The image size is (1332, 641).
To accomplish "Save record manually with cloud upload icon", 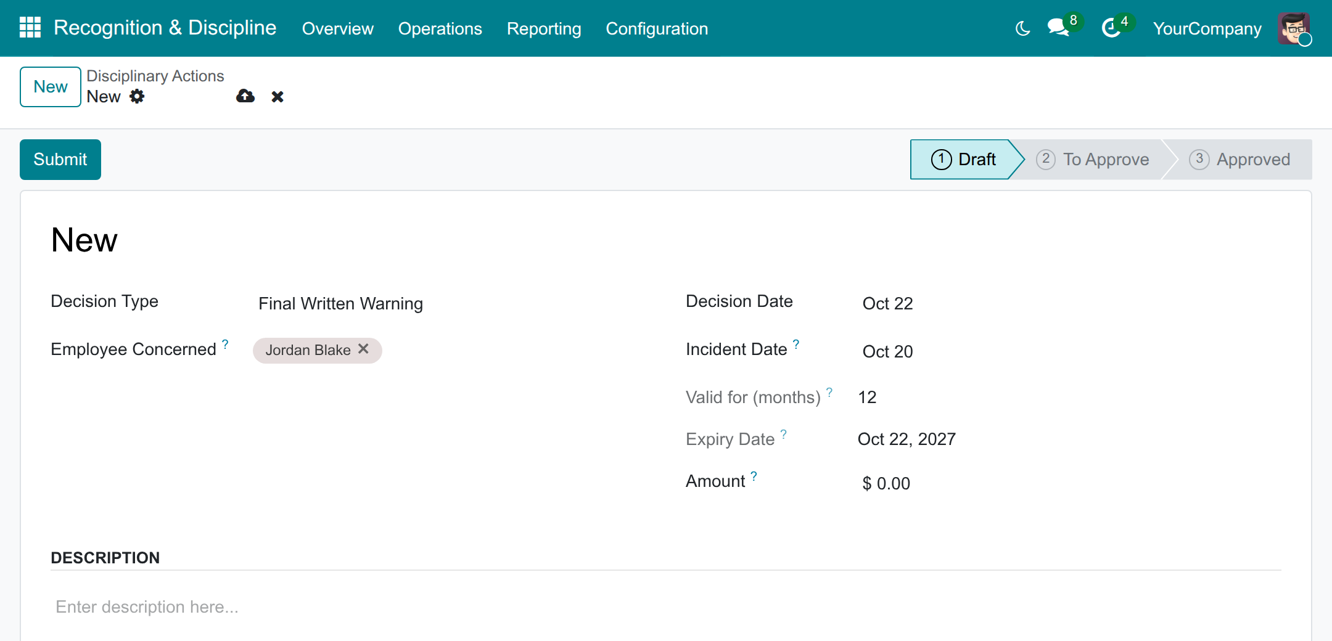I will click(x=245, y=96).
